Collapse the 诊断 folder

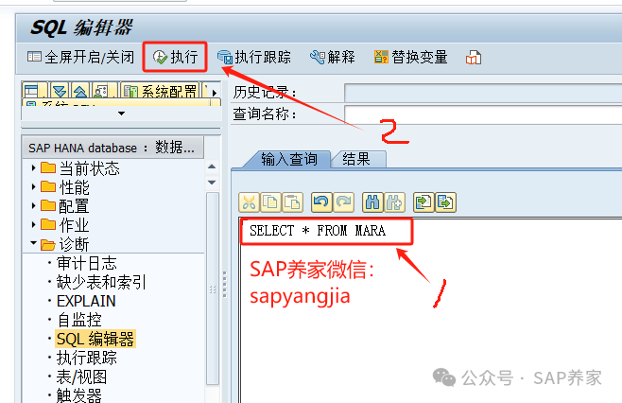[34, 243]
